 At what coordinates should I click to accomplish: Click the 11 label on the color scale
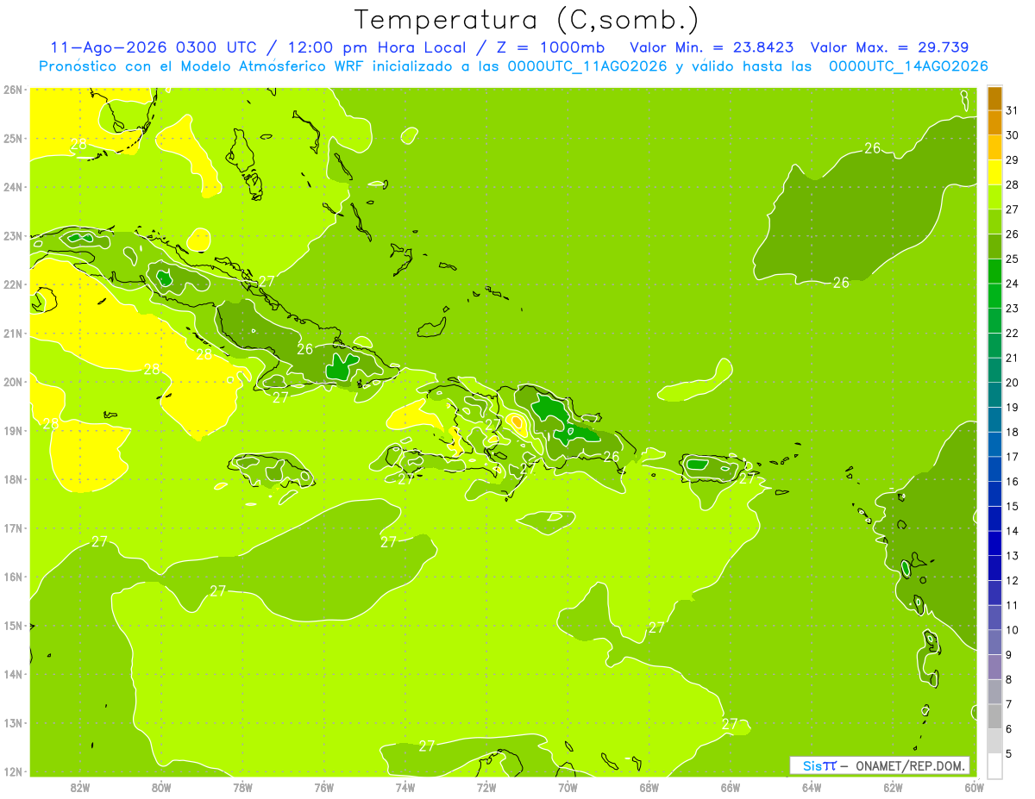point(1012,606)
